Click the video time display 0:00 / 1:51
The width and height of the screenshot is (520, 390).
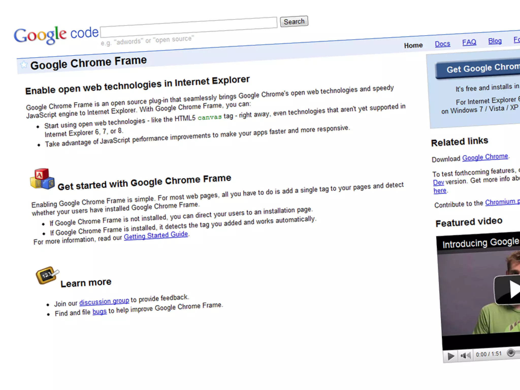point(489,354)
